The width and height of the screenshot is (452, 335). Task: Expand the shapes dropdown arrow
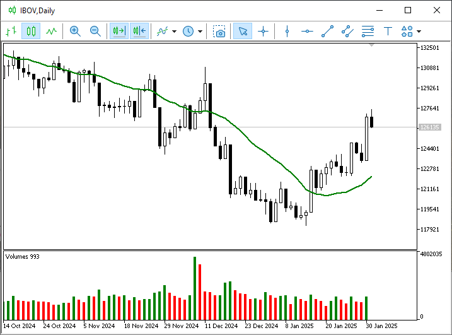click(x=419, y=31)
